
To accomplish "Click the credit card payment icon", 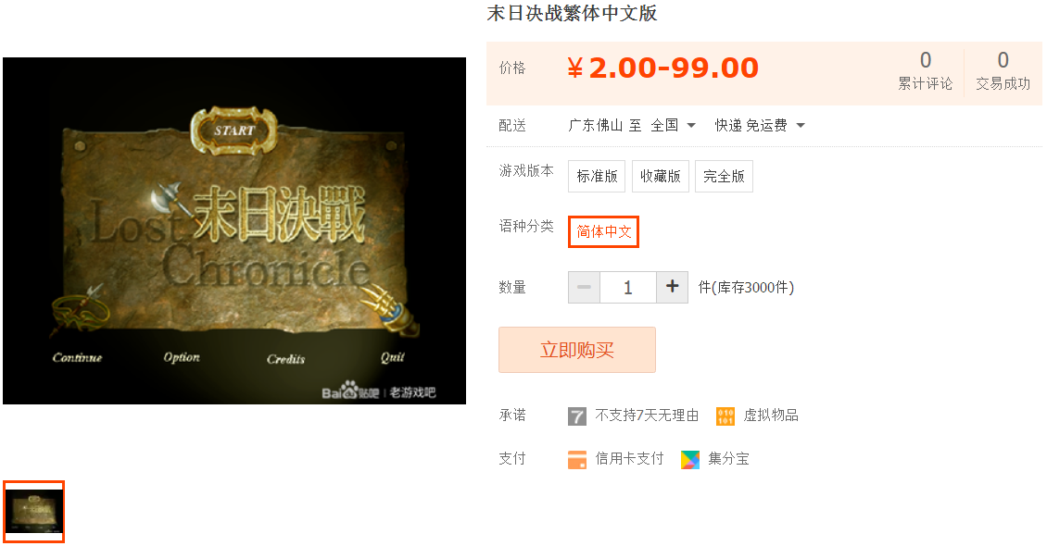I will 577,459.
